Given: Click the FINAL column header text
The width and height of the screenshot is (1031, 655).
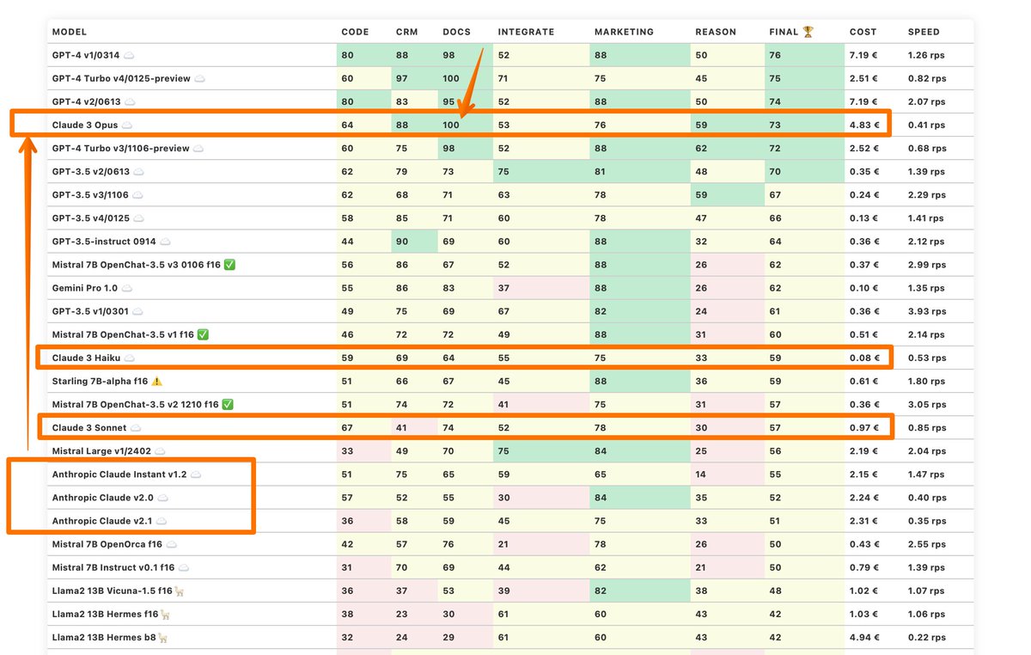Looking at the screenshot, I should point(784,32).
